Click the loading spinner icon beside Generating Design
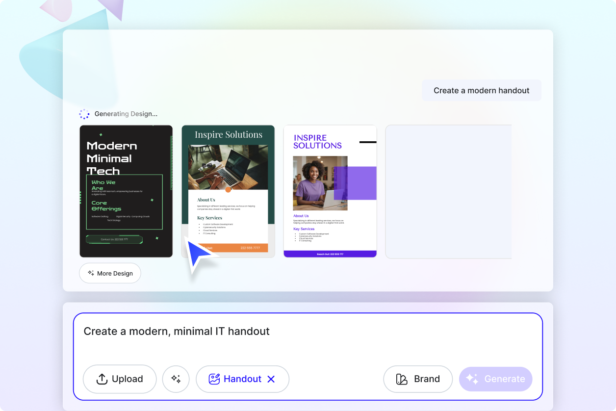This screenshot has height=411, width=616. pos(84,114)
